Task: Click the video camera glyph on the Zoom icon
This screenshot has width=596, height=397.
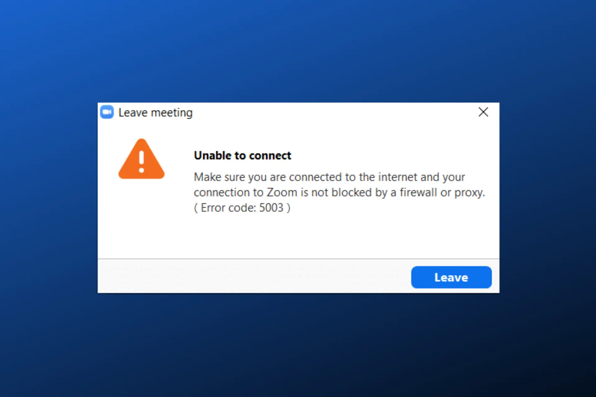Action: [x=107, y=112]
